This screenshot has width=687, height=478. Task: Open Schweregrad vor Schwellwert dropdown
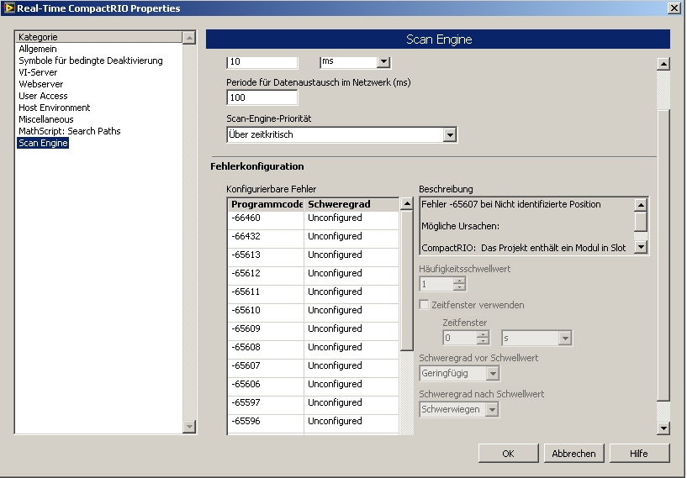click(493, 373)
